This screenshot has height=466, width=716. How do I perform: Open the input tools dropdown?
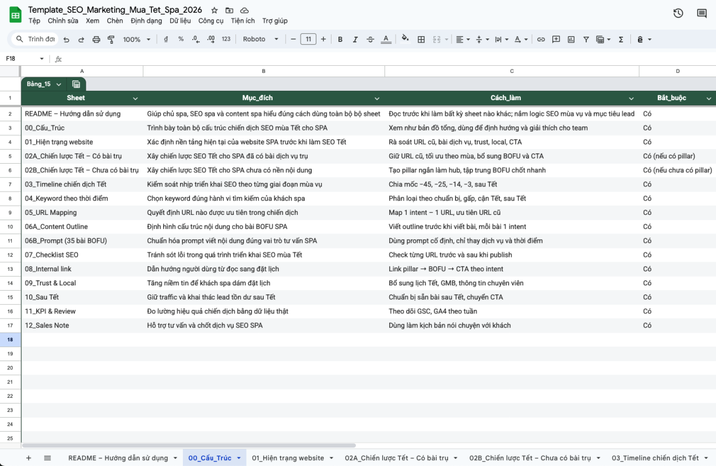pos(643,39)
